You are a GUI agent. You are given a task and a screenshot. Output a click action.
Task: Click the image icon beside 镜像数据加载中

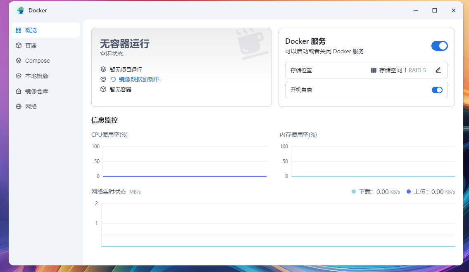(103, 79)
